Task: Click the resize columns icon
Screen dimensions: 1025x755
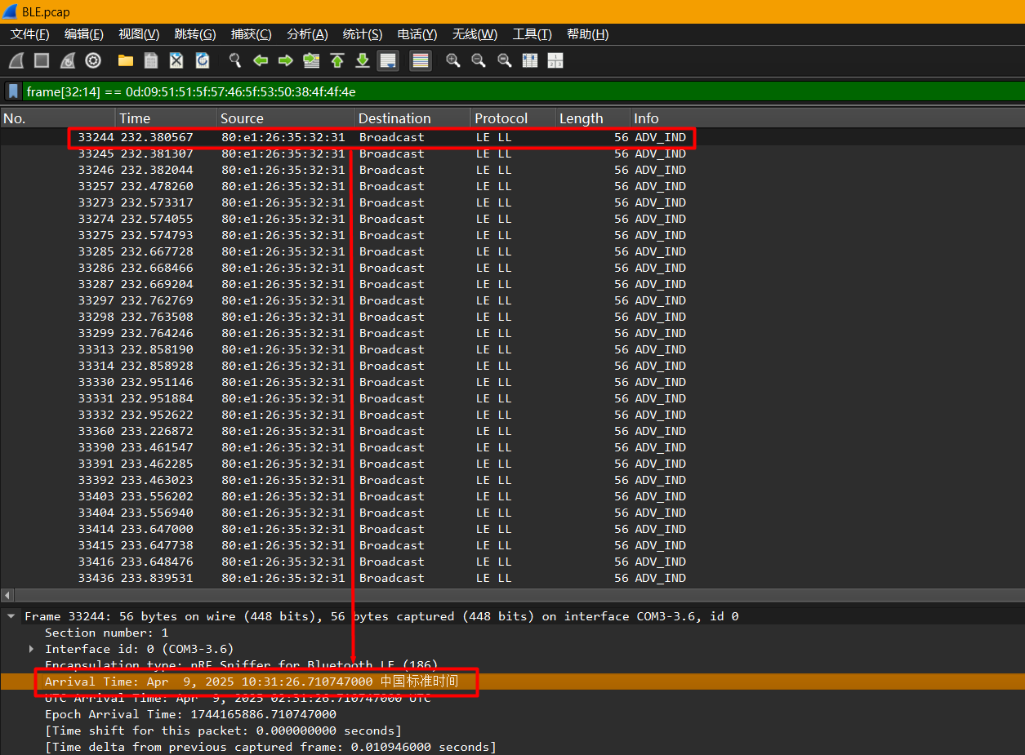Action: (555, 60)
